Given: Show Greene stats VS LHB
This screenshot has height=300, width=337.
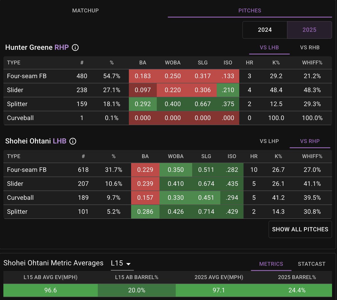Looking at the screenshot, I should (269, 47).
